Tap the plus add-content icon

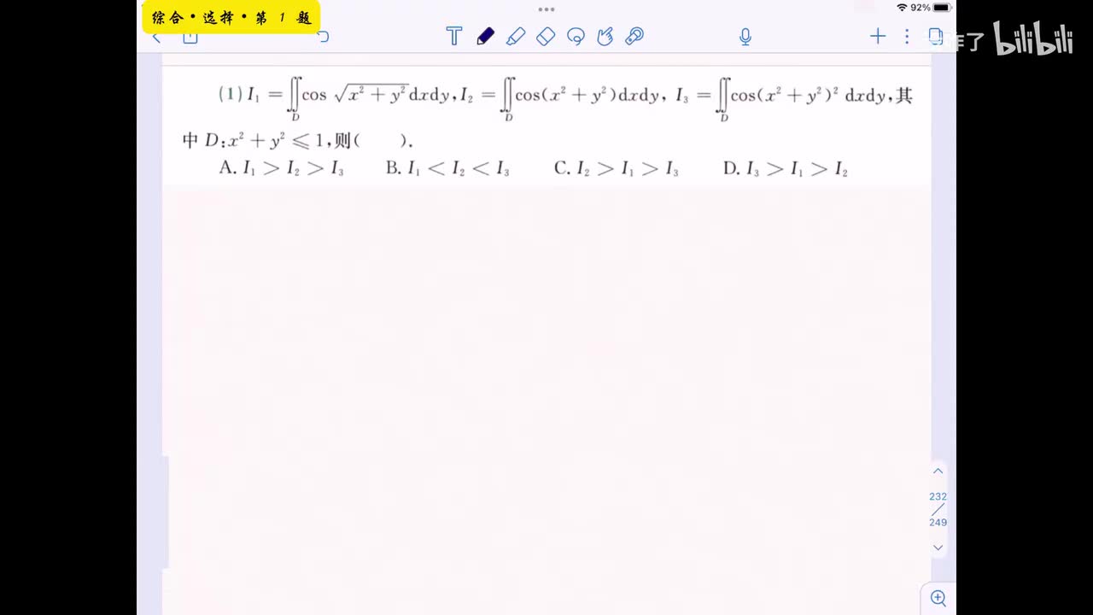pyautogui.click(x=878, y=36)
